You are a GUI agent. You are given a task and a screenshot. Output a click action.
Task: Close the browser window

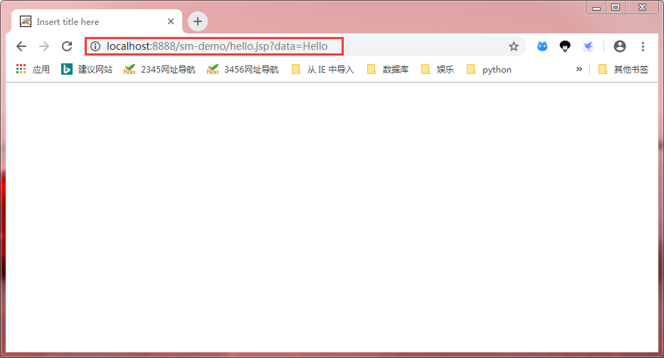tap(643, 8)
